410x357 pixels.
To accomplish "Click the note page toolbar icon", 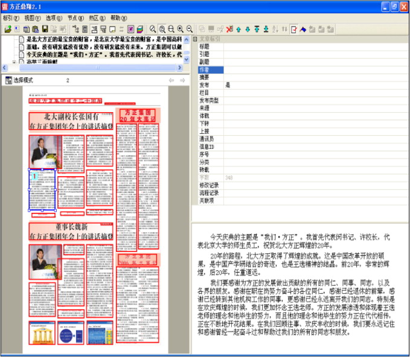I will (112, 29).
